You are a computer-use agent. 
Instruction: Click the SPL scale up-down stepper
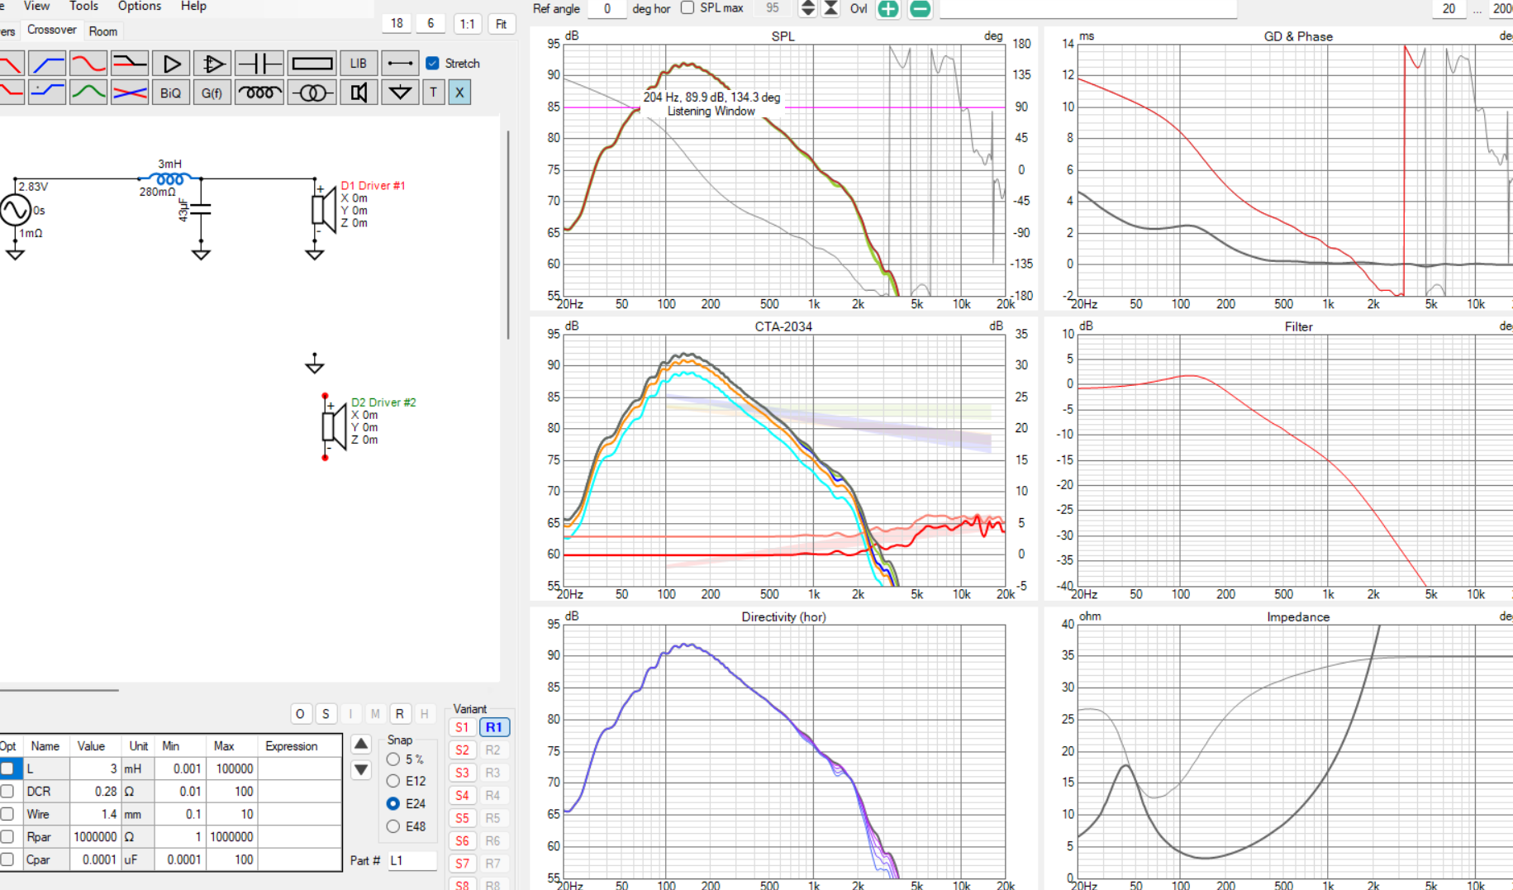[808, 8]
